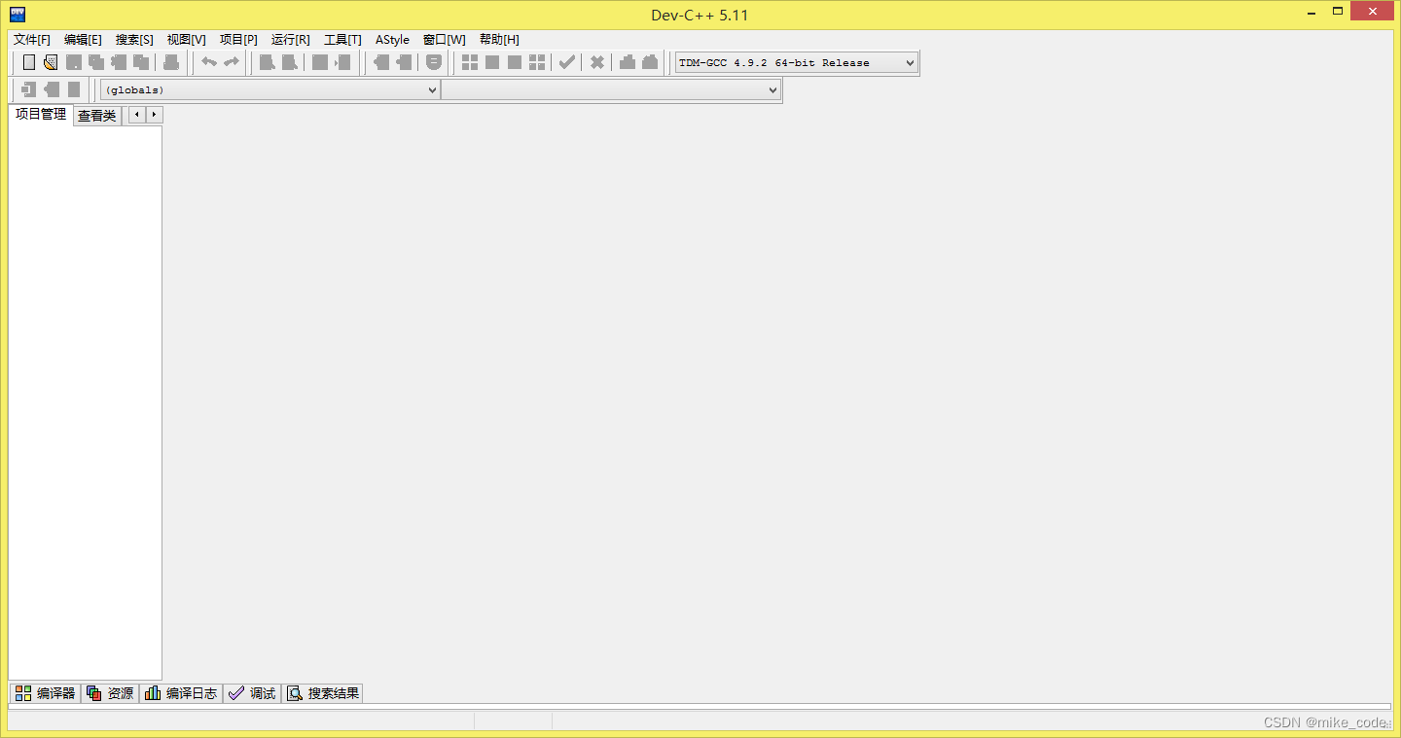Maximize the Dev-C++ window

(1338, 11)
